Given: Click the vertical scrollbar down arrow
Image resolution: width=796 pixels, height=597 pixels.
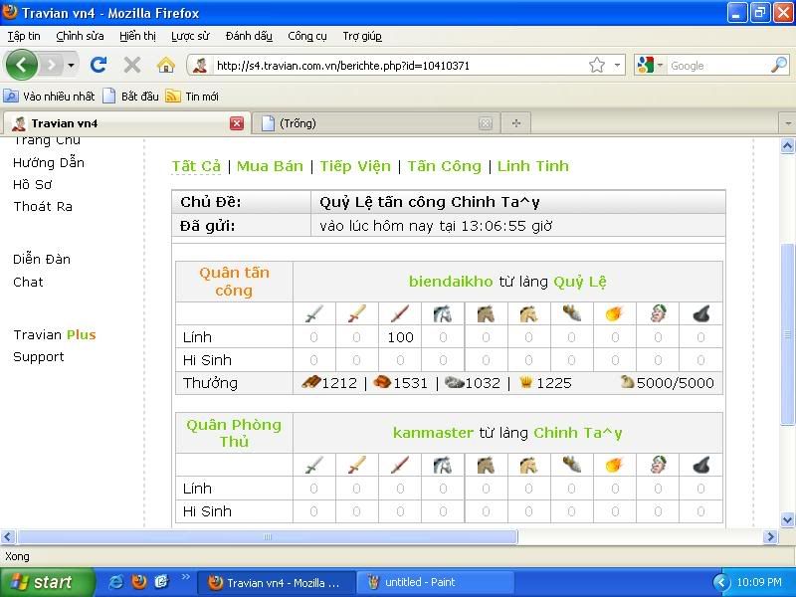Looking at the screenshot, I should tap(787, 519).
